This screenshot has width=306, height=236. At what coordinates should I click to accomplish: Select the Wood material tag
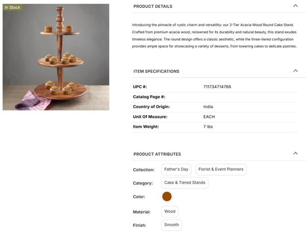click(x=170, y=211)
